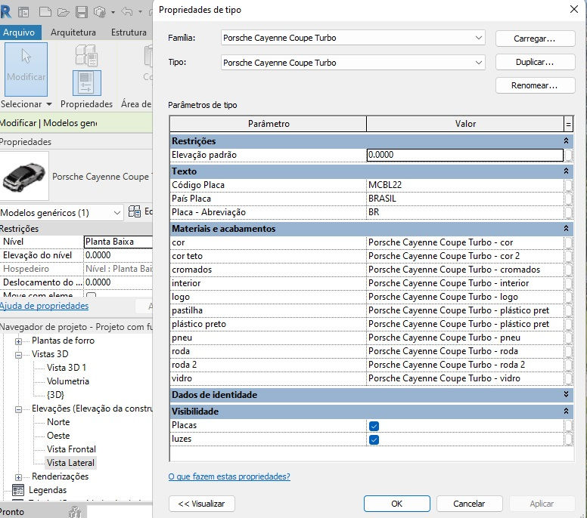Click associate parameter button for cor row
This screenshot has width=587, height=518.
pyautogui.click(x=568, y=242)
